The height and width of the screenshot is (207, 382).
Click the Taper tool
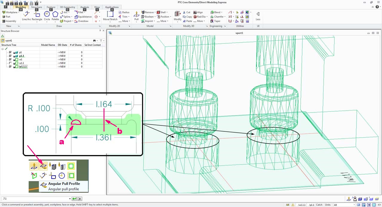tap(215, 21)
